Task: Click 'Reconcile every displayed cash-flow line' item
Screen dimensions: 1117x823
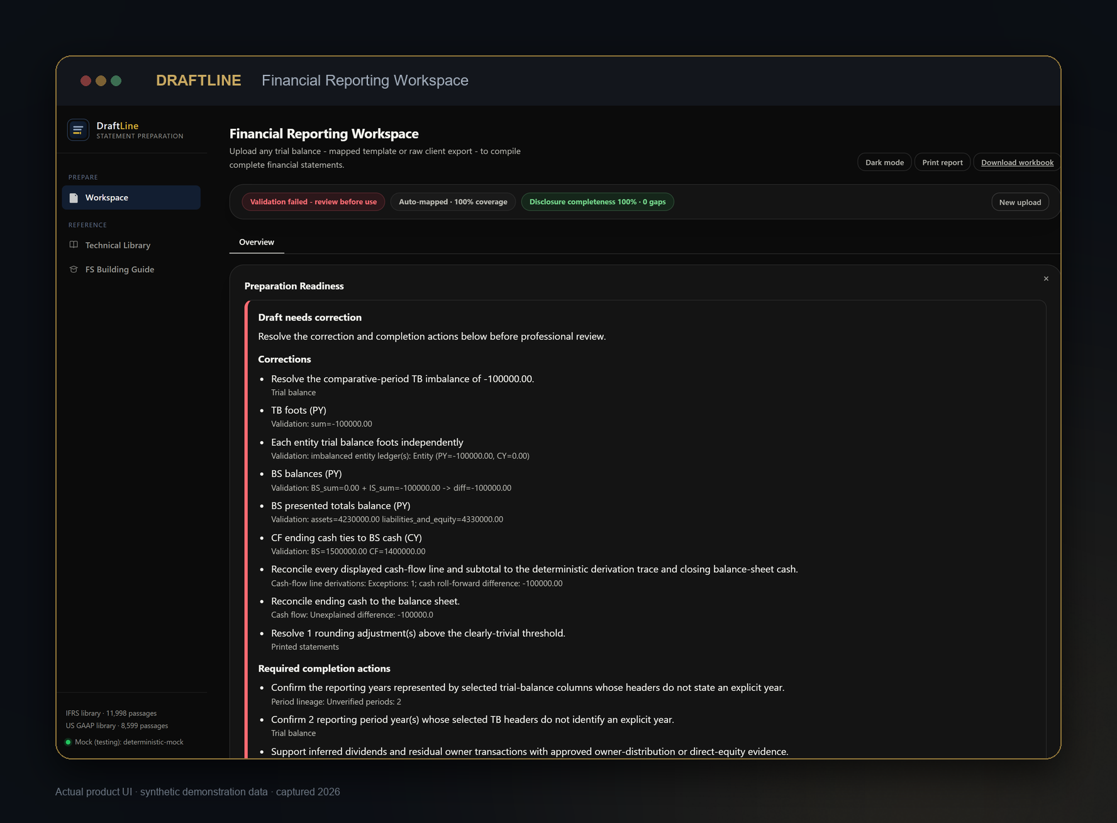Action: pyautogui.click(x=535, y=569)
